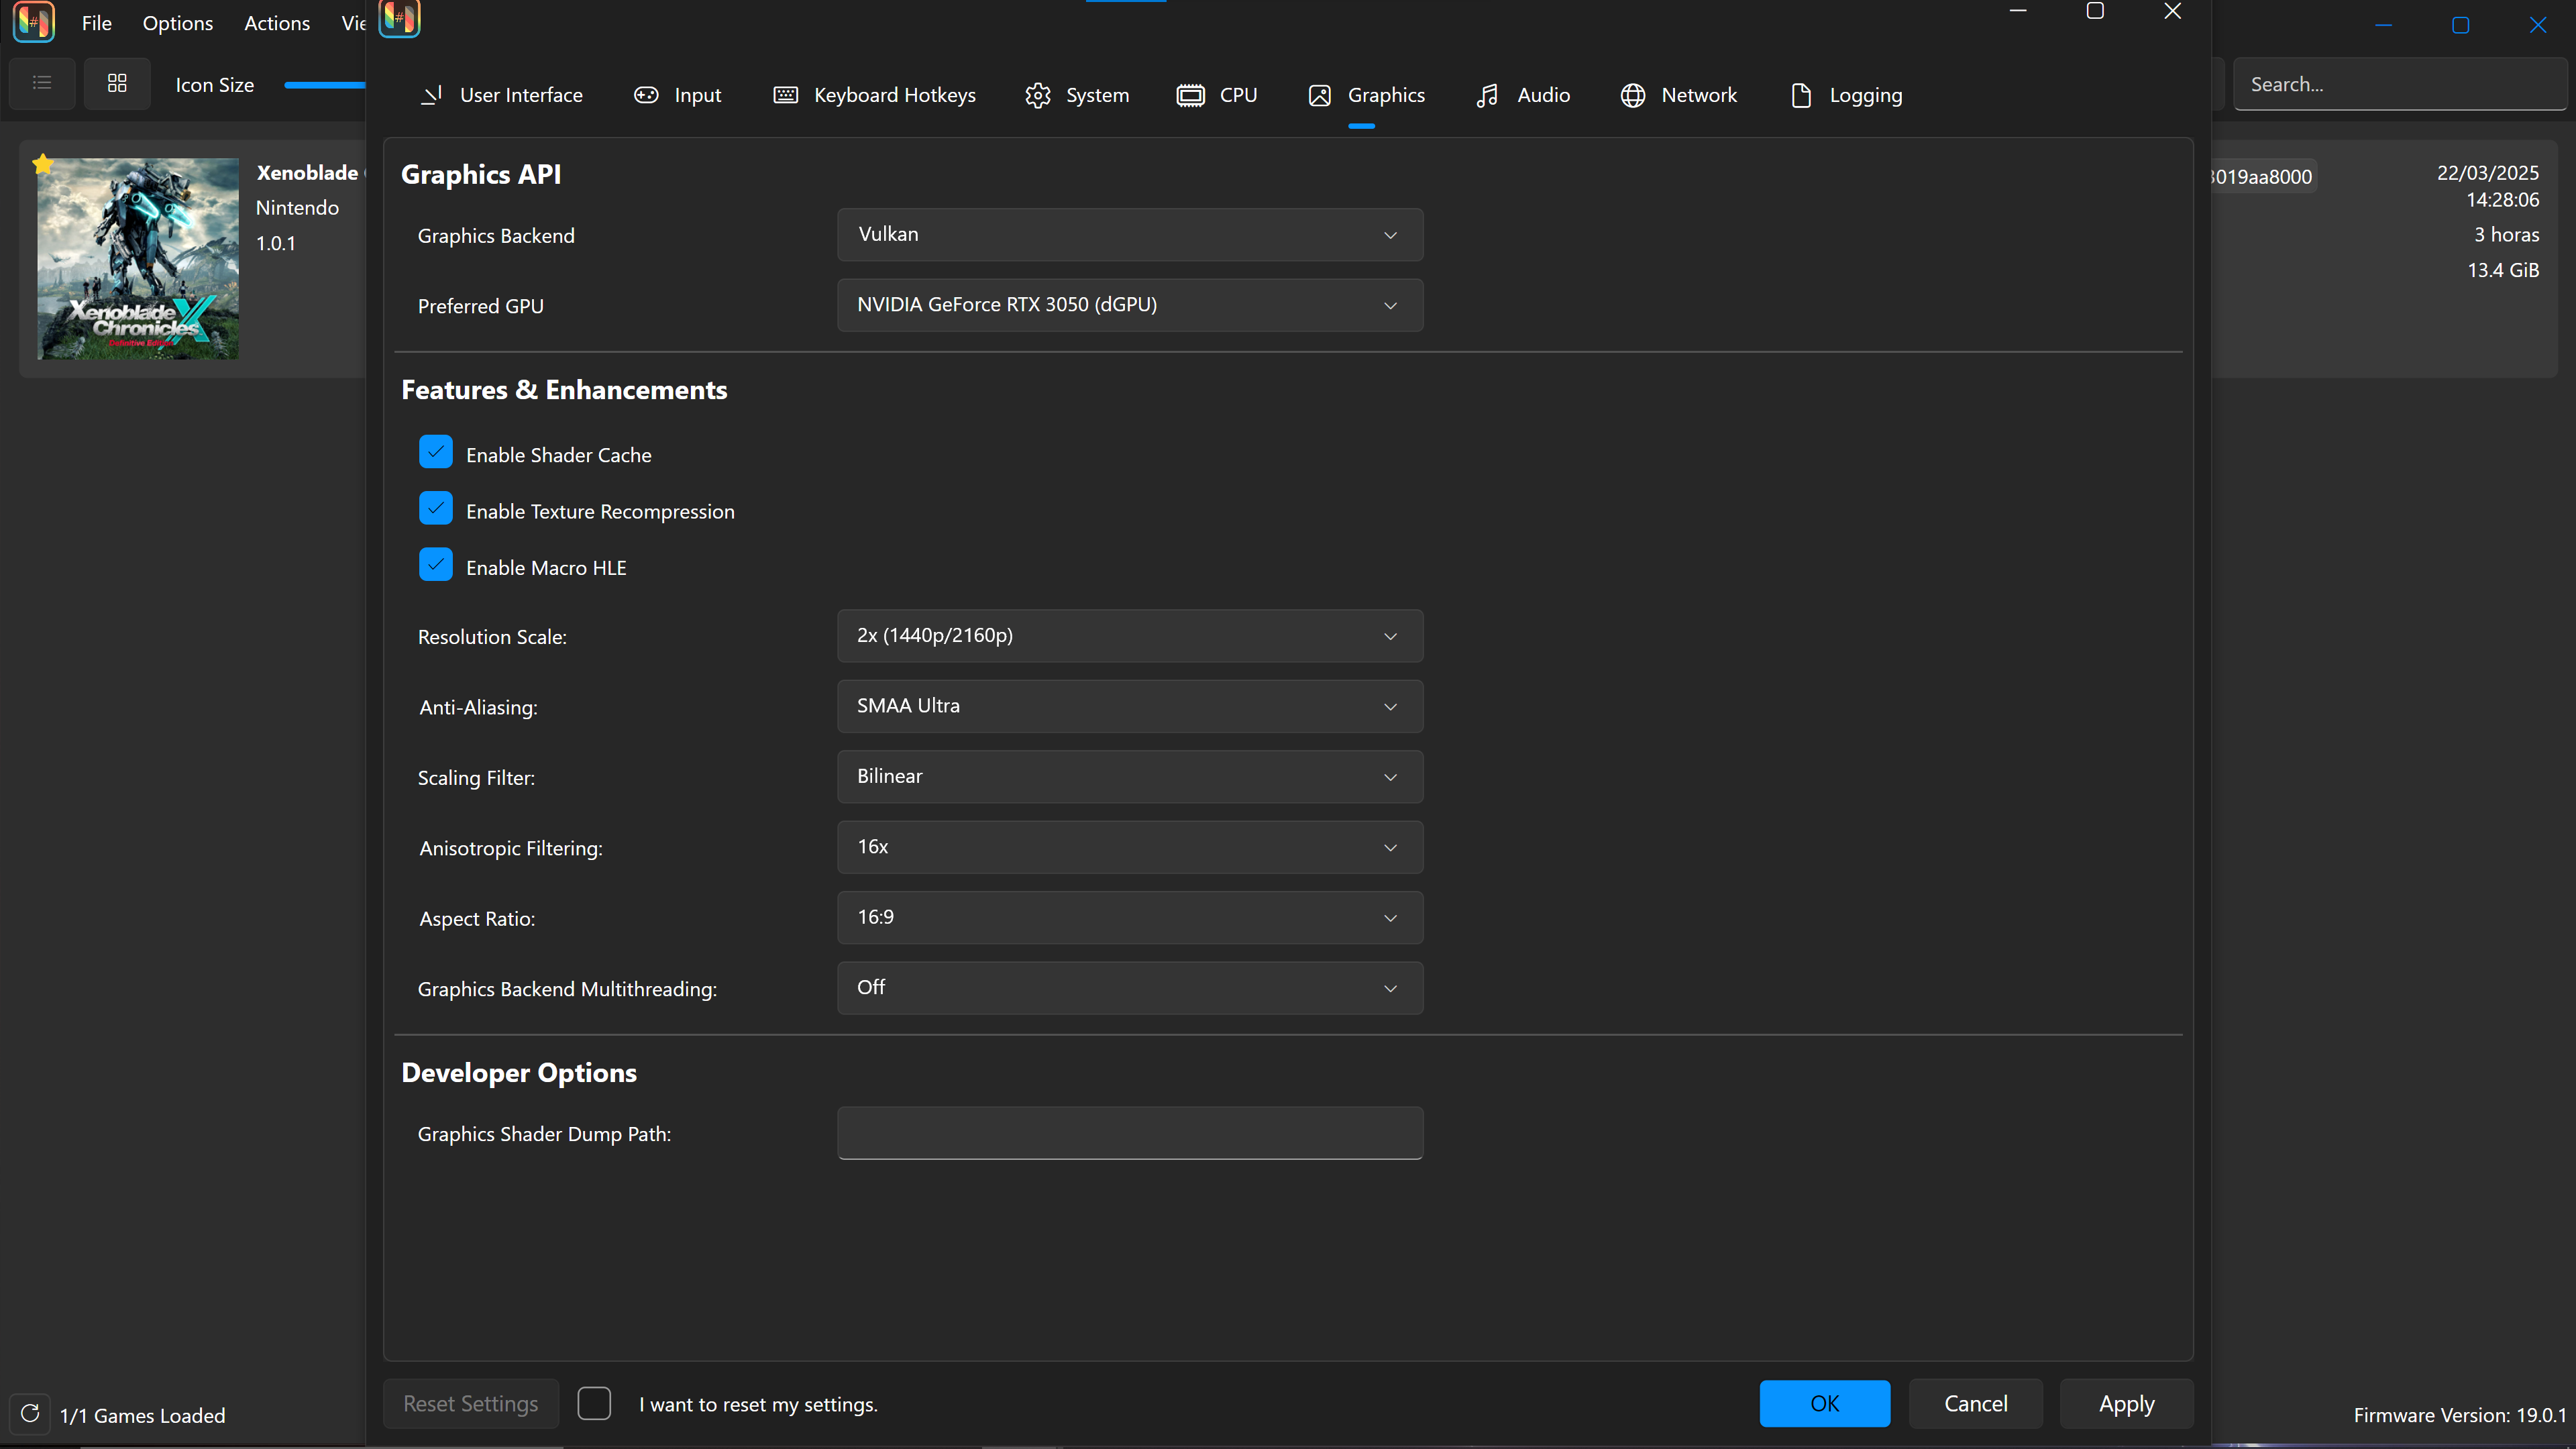
Task: Click the OK button
Action: click(1825, 1403)
